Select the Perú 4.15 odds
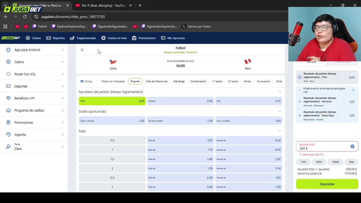This screenshot has height=203, width=361. pos(249,101)
